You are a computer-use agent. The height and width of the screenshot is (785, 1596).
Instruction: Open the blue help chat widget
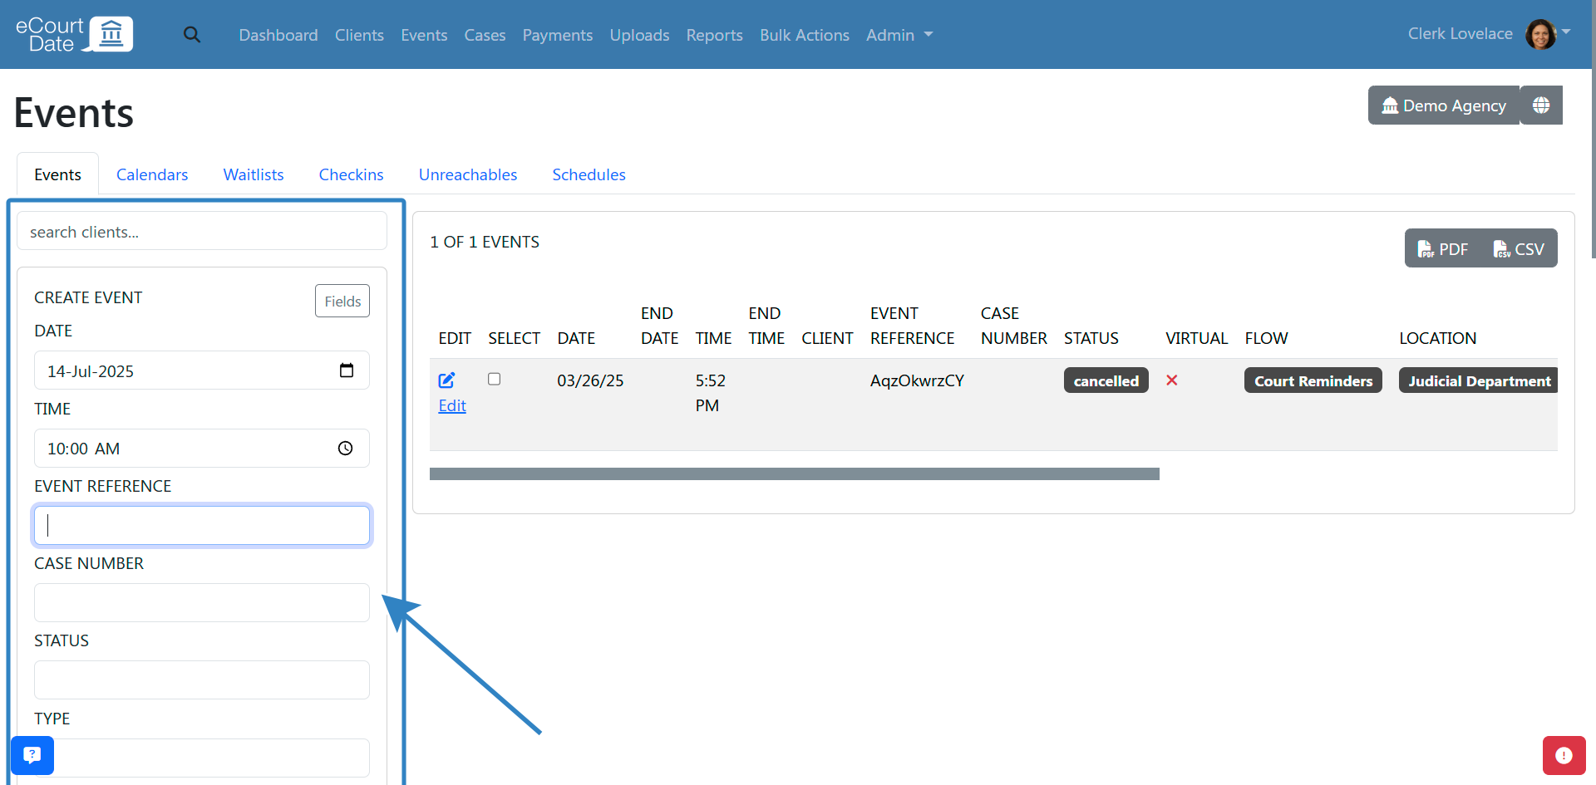pyautogui.click(x=32, y=755)
